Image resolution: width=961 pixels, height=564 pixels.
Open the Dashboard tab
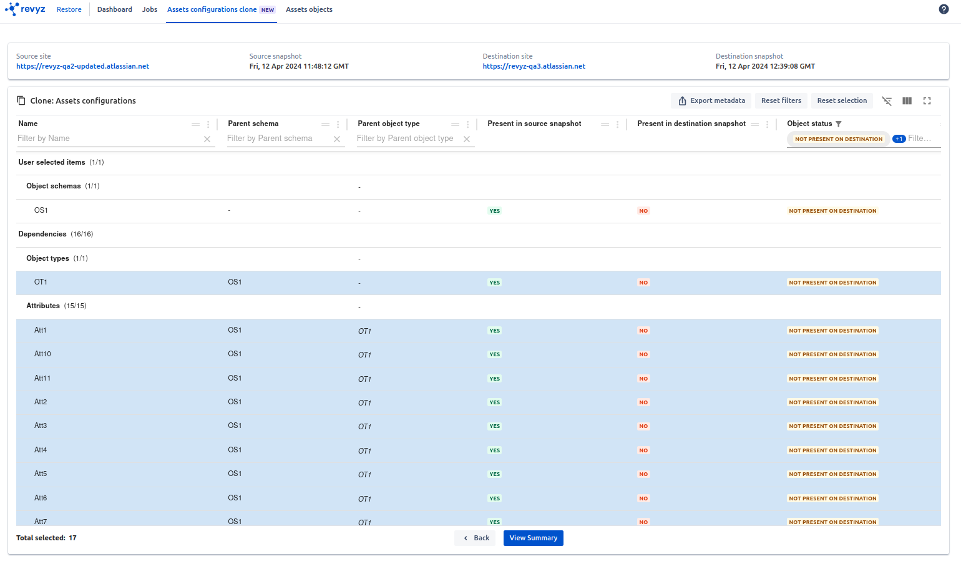[115, 9]
